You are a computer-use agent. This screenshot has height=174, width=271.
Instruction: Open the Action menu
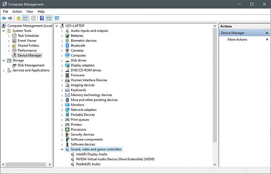[x=17, y=12]
